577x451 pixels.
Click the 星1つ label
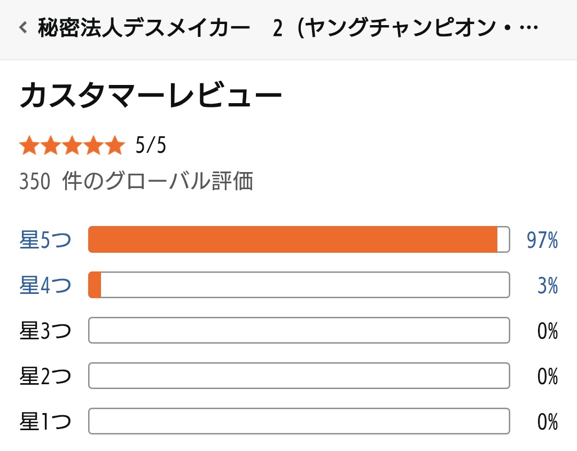[x=45, y=422]
